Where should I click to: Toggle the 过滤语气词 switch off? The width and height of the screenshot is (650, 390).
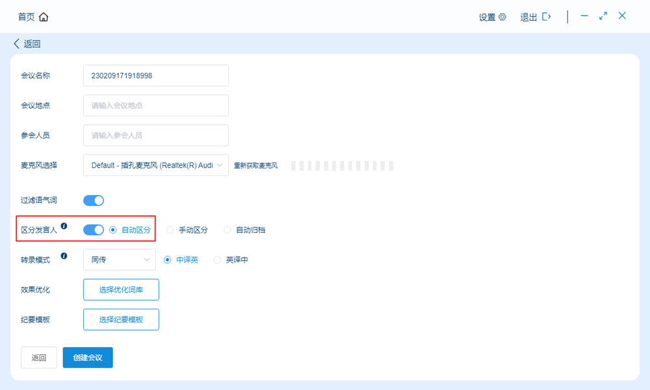tap(94, 200)
